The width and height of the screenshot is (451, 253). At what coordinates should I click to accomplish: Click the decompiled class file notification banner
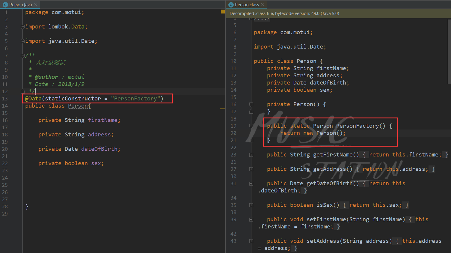[x=338, y=13]
